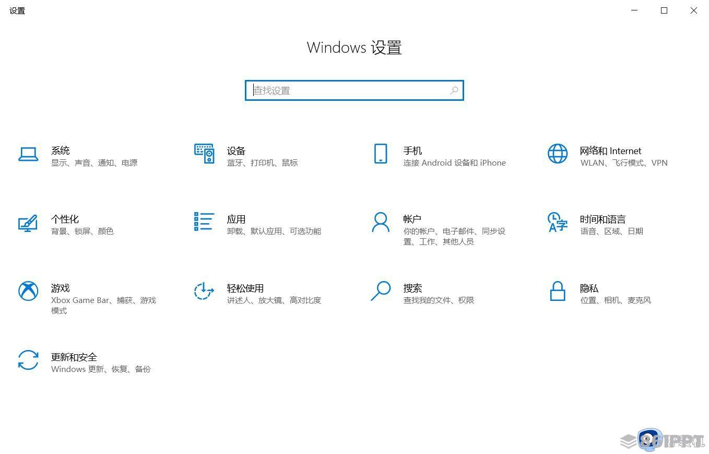
Task: Select the 隐私 category title
Action: [x=589, y=288]
